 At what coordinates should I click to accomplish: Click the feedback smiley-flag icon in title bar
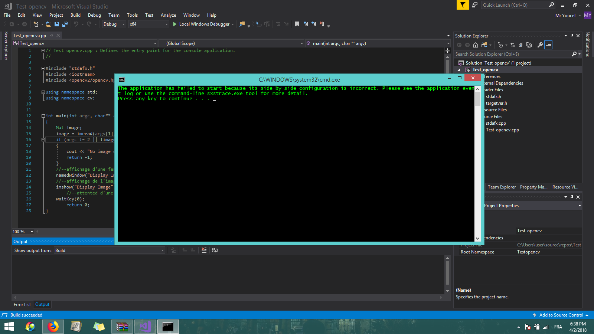(475, 5)
